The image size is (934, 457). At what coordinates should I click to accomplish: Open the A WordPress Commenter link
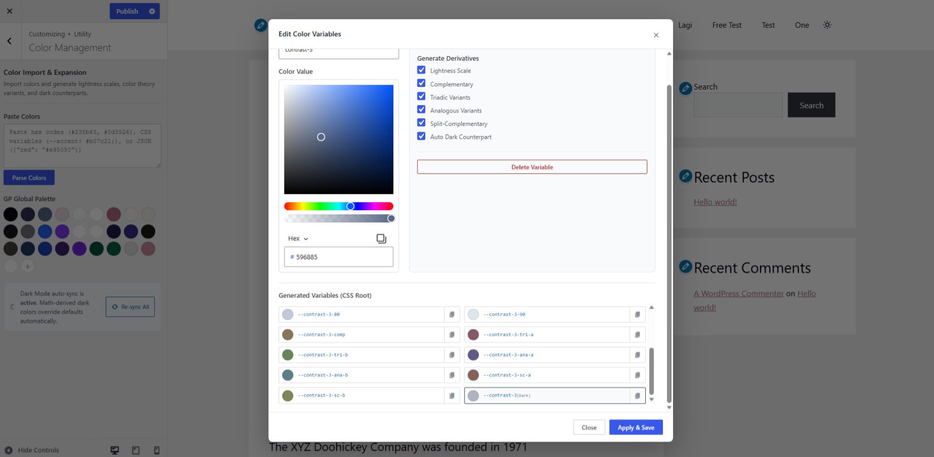pyautogui.click(x=739, y=294)
